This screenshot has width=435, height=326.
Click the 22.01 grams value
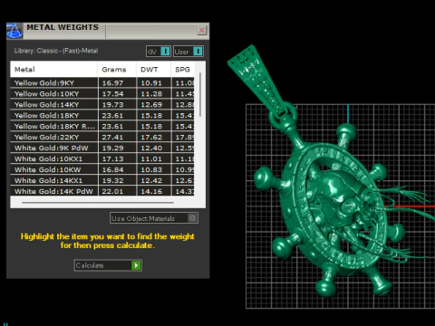click(x=112, y=191)
